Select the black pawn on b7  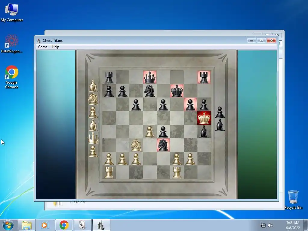[123, 91]
